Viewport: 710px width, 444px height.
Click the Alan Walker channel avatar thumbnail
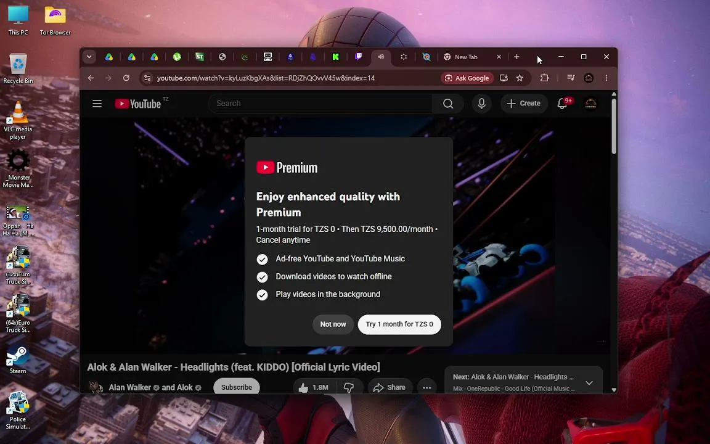click(95, 387)
